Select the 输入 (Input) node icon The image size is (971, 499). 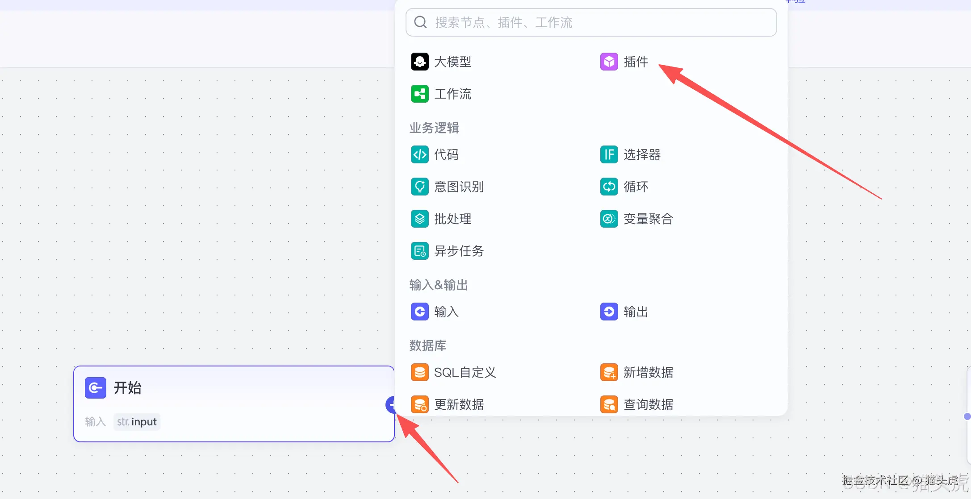[419, 312]
